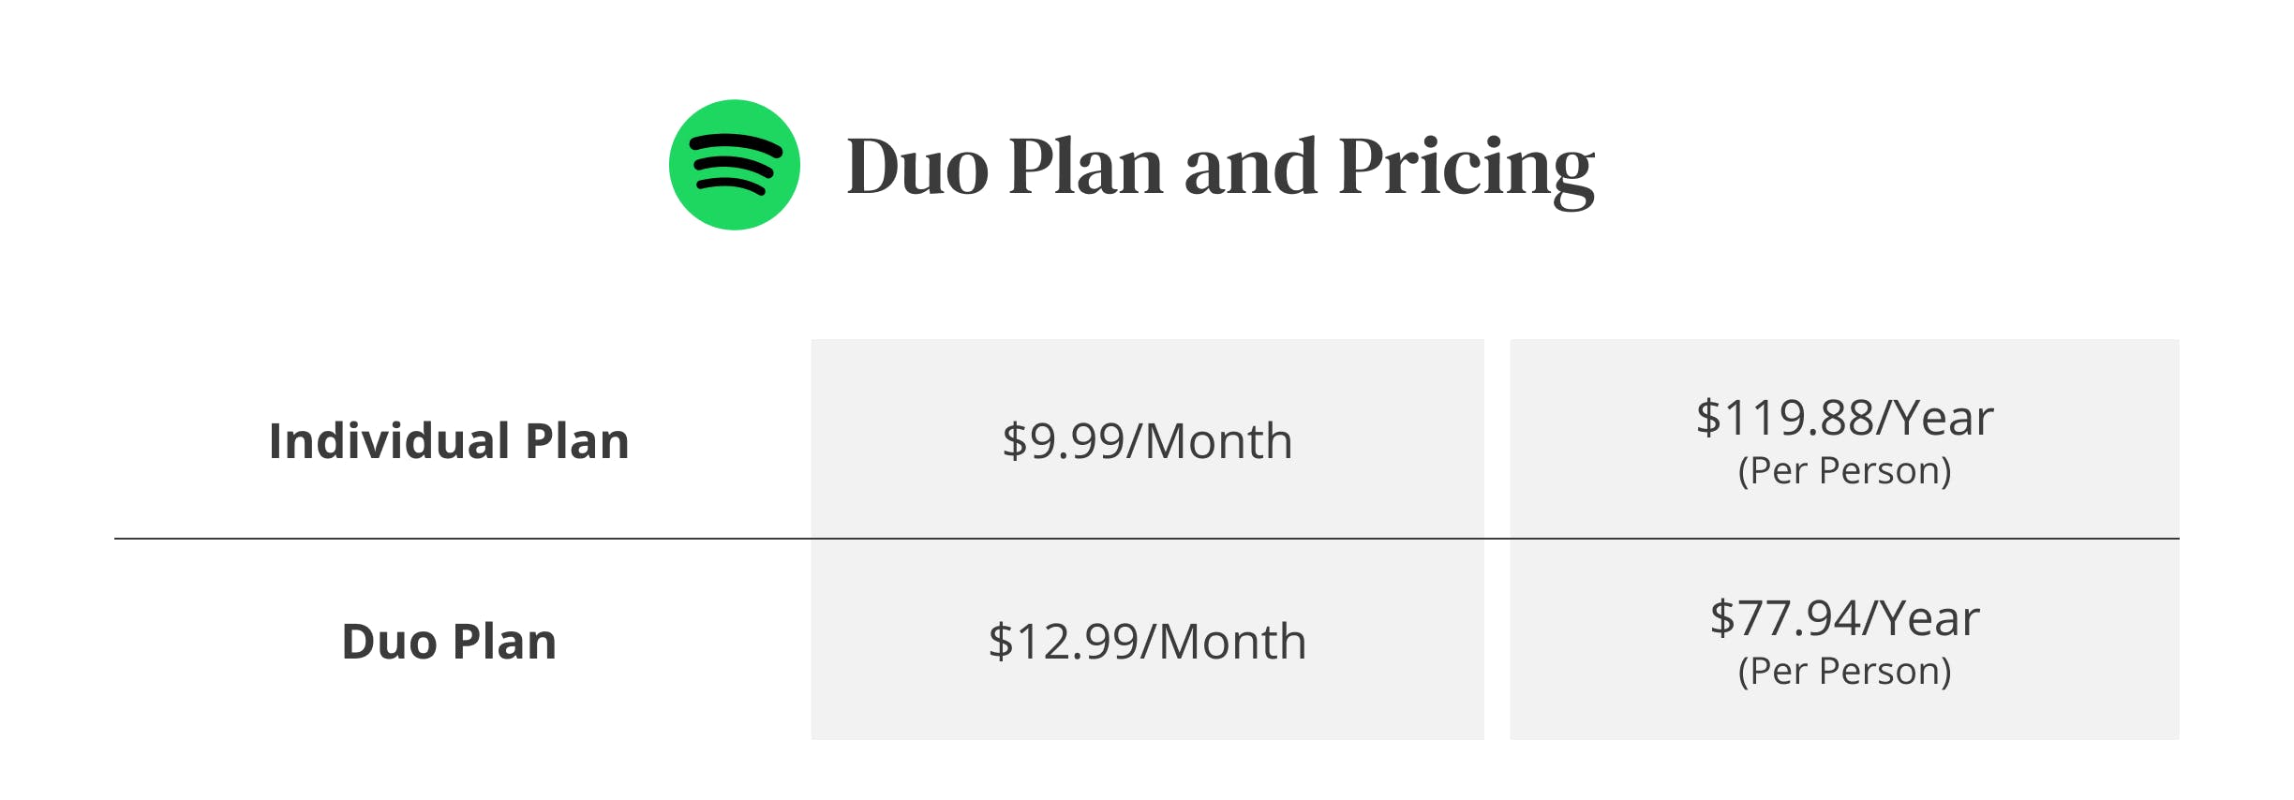Click "Month" in the $9.99/Month price
This screenshot has height=800, width=2294.
tap(1219, 440)
